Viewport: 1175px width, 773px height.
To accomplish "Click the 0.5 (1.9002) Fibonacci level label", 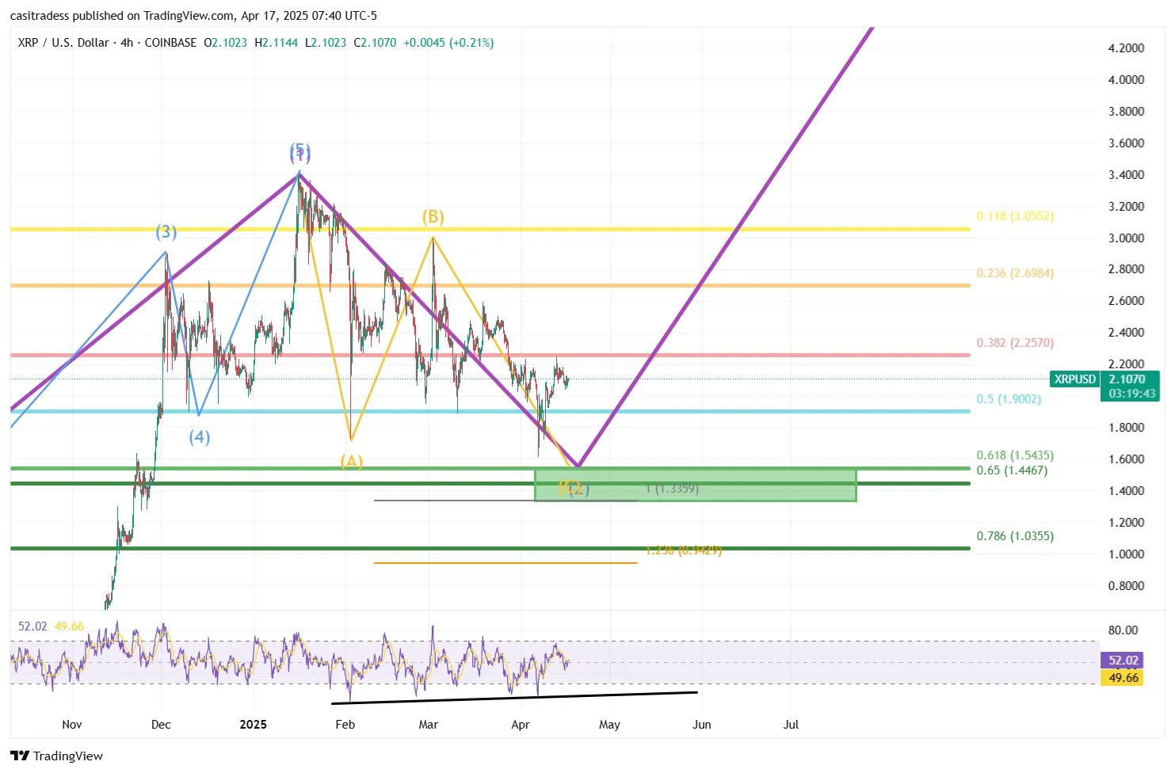I will tap(1007, 399).
